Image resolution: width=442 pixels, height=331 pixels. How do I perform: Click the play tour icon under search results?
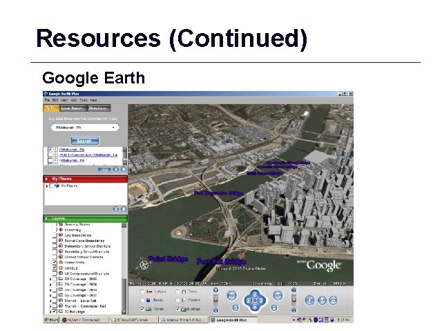click(x=116, y=170)
